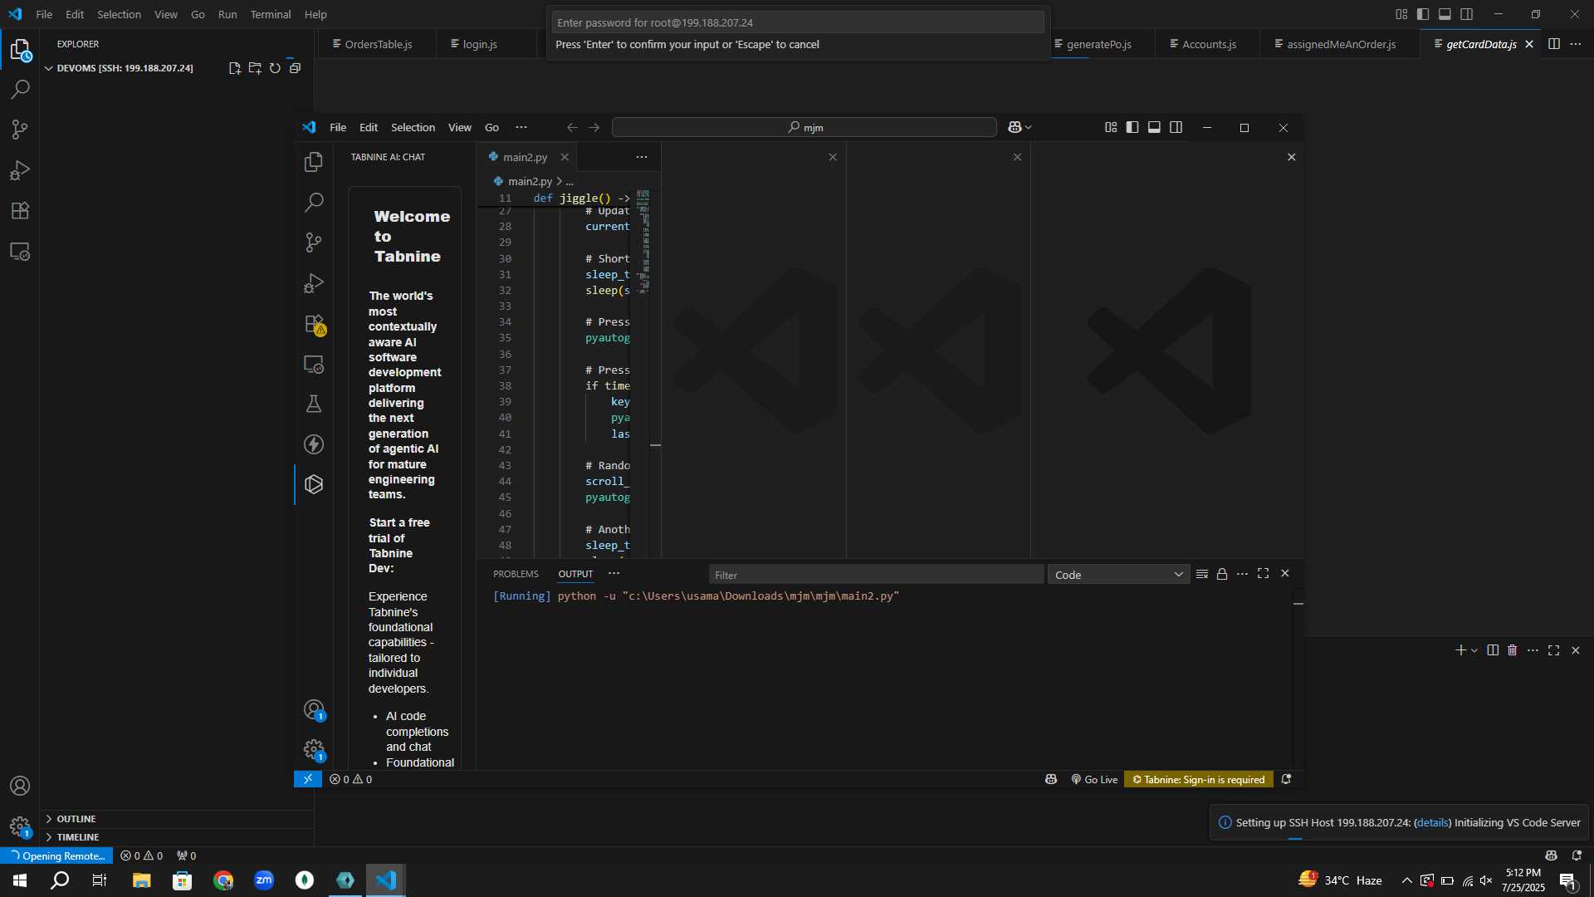
Task: Open Copilot dropdown arrow in inner title bar
Action: [1029, 127]
